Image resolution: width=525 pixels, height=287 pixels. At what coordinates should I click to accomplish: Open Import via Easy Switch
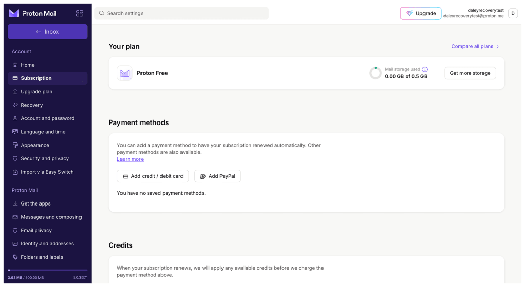[x=48, y=172]
